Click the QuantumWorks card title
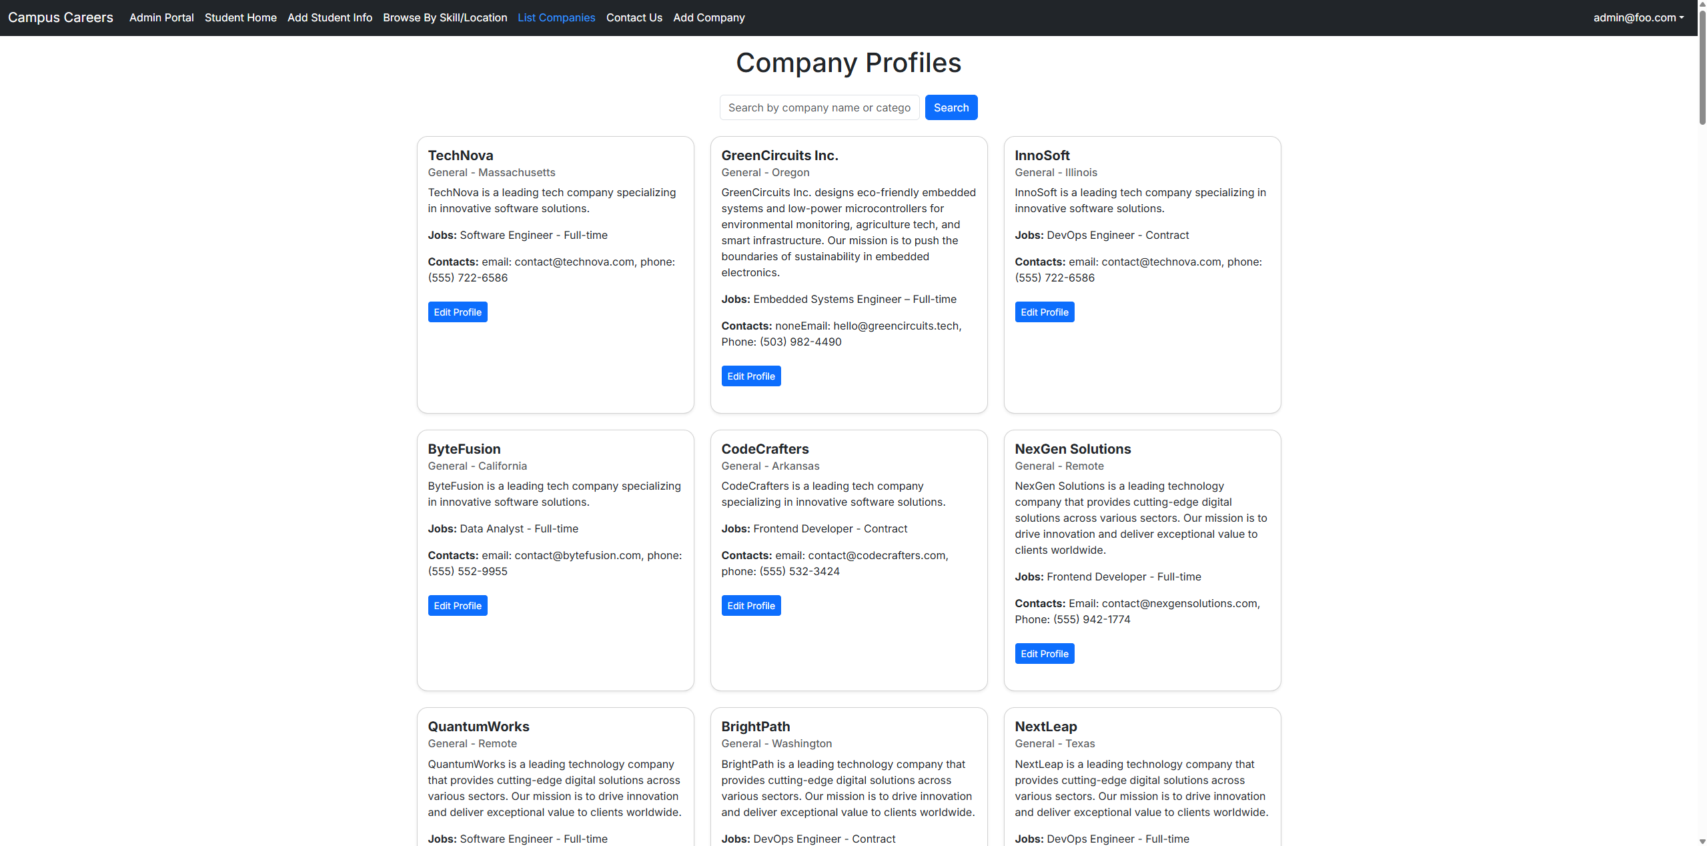The image size is (1707, 846). 478,727
